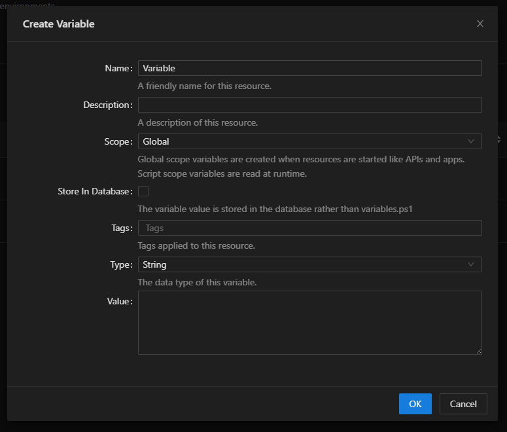Click the 'Description:' field label
507x432 pixels.
107,105
